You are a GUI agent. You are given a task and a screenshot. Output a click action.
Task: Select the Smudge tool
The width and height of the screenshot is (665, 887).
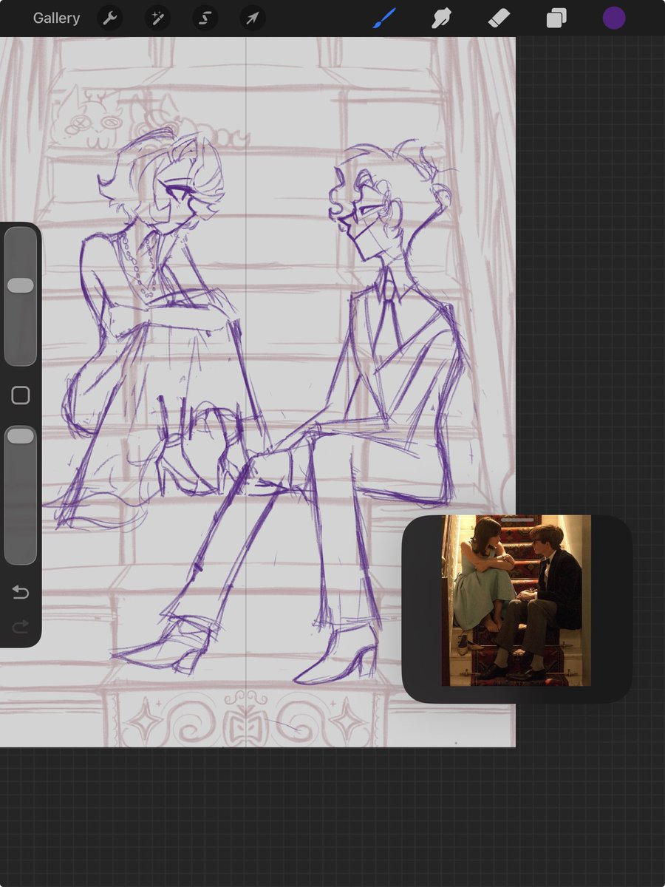point(442,18)
